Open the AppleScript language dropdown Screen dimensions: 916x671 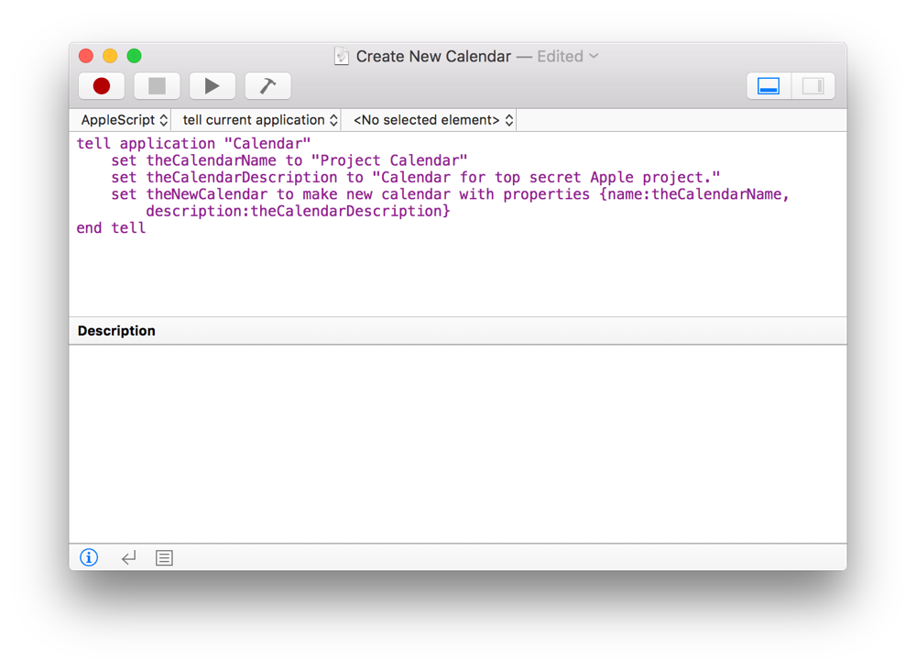coord(124,120)
